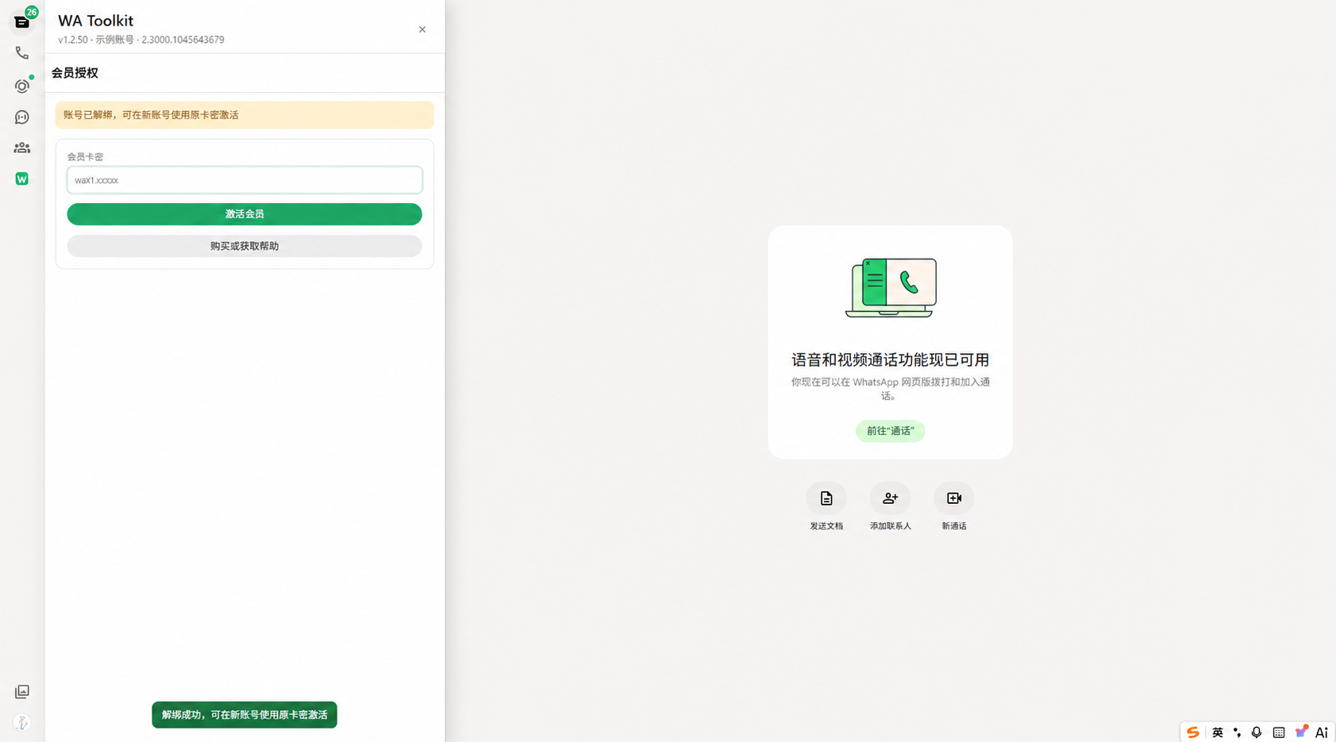Open the profile avatar at sidebar bottom

pyautogui.click(x=22, y=723)
